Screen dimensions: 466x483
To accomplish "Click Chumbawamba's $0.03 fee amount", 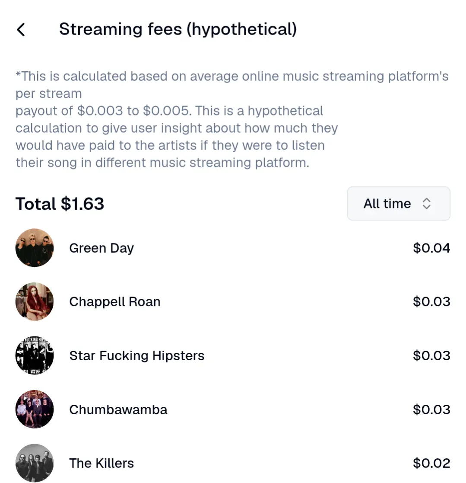I will pos(431,409).
